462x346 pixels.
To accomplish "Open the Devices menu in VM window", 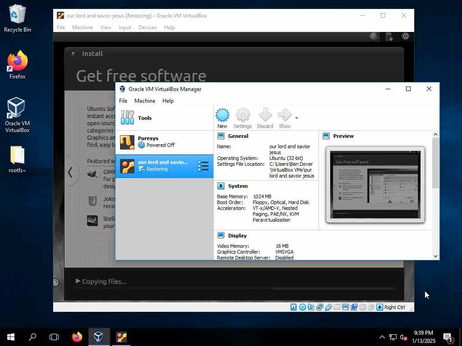I will pyautogui.click(x=148, y=27).
